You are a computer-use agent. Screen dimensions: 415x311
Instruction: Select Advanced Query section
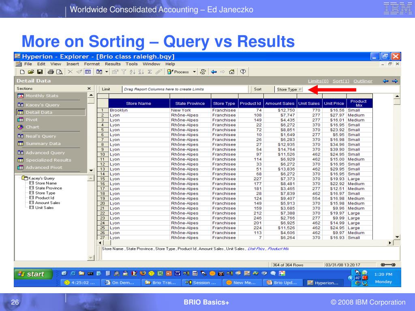pyautogui.click(x=45, y=153)
